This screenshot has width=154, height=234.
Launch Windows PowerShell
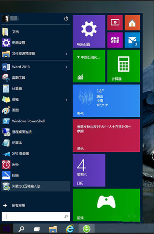pyautogui.click(x=35, y=121)
